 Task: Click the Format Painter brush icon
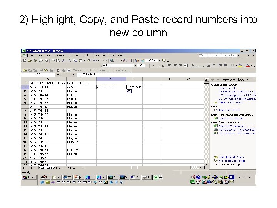coord(88,60)
